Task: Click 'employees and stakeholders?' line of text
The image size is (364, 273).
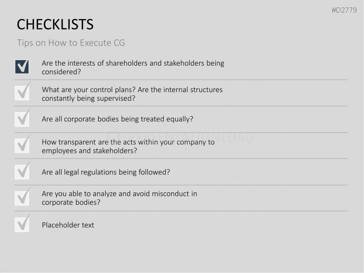Action: [90, 151]
